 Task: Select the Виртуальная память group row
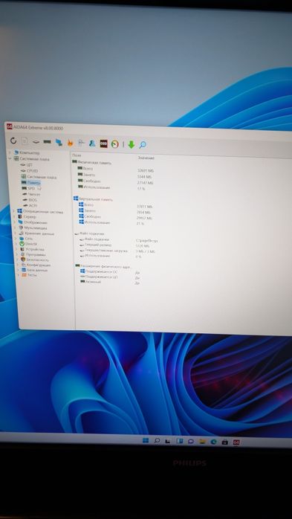tap(94, 199)
